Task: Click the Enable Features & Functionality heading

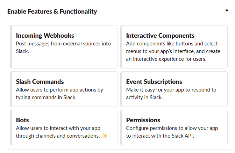Action: 52,12
